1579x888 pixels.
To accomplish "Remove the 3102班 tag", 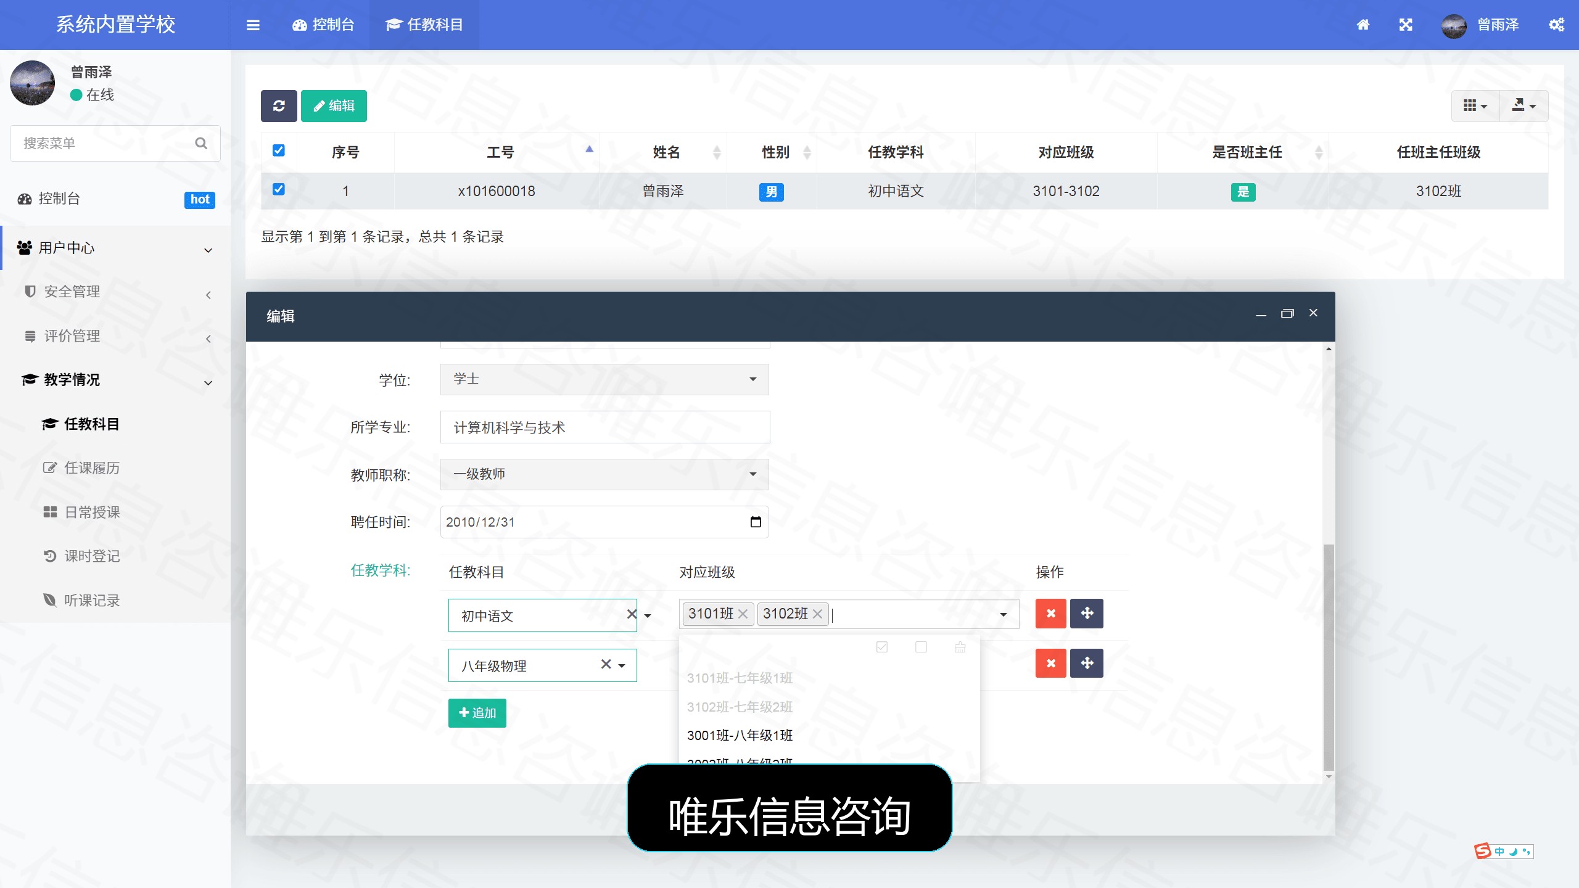I will (x=817, y=614).
